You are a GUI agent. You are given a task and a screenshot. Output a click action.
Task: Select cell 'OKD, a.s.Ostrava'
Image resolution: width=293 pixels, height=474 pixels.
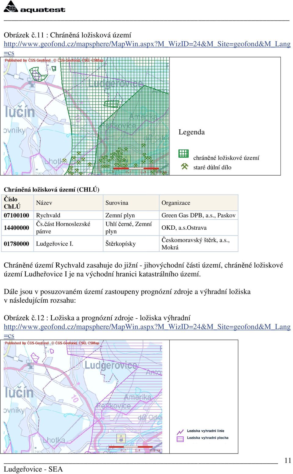click(x=184, y=228)
